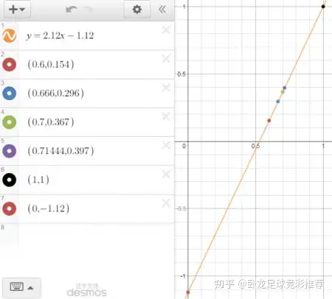
Task: Select the red point at y-intercept −1.12
Action: coord(188,292)
